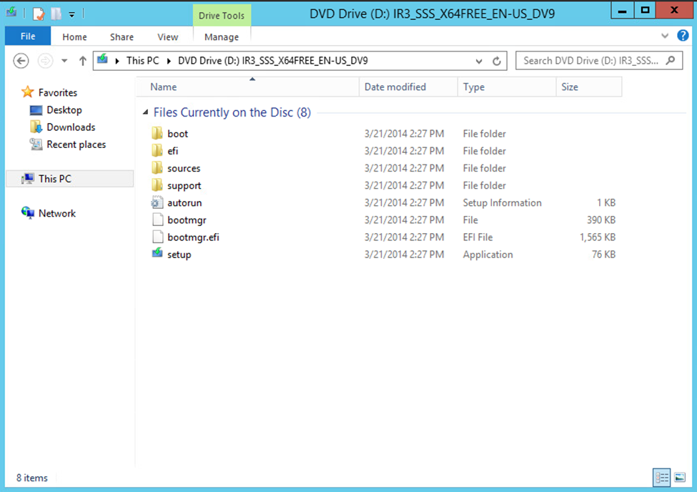
Task: Open the address bar history dropdown
Action: (x=479, y=61)
